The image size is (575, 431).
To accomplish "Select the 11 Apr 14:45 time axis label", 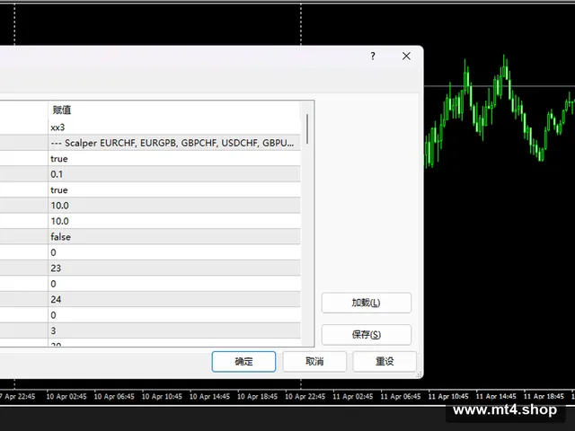I will coord(496,397).
